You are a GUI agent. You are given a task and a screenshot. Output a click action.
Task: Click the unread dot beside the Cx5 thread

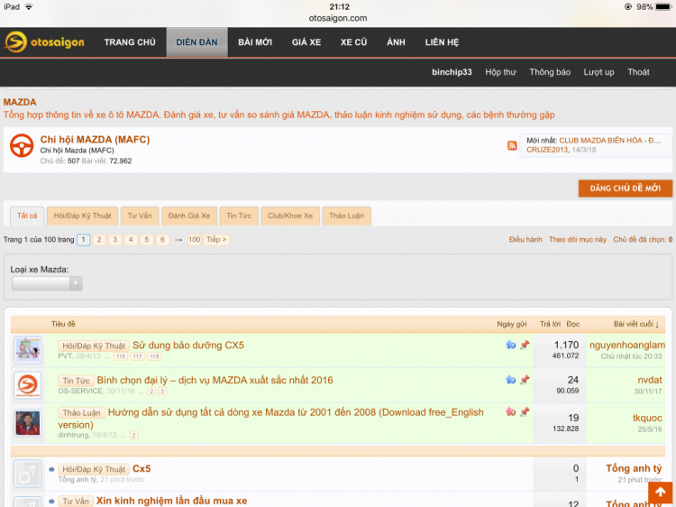51,469
